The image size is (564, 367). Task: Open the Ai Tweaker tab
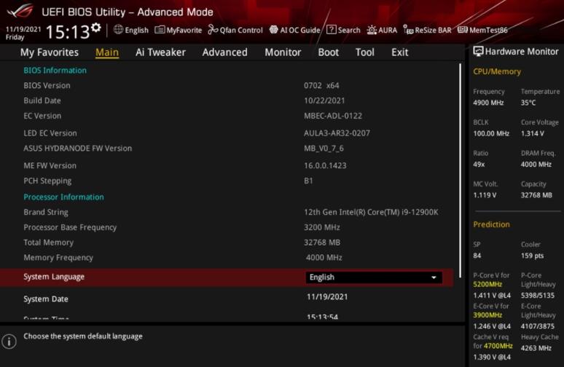[x=160, y=52]
